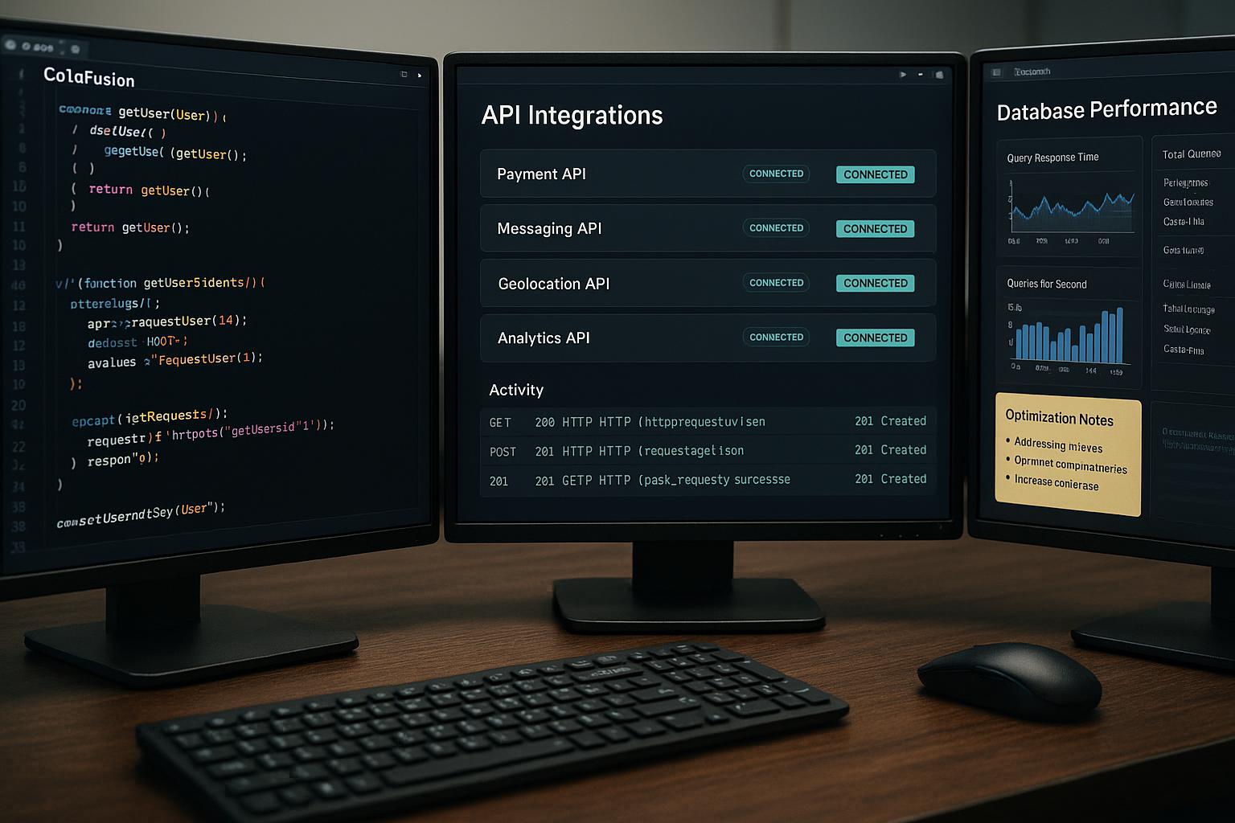Select the POST requestagetison log row

708,451
